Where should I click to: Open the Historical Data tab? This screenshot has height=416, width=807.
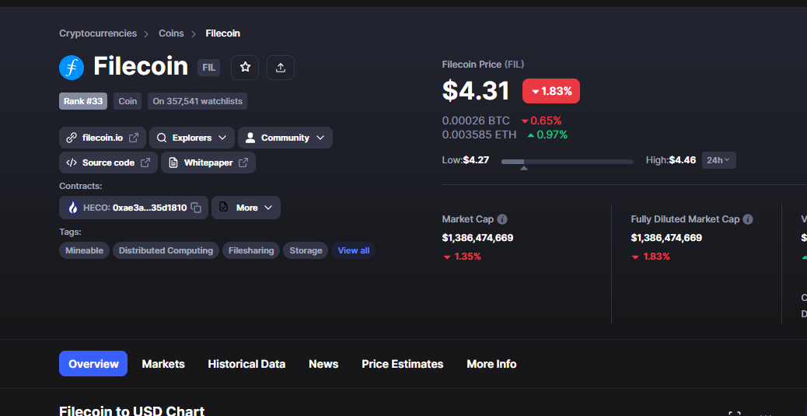[246, 364]
